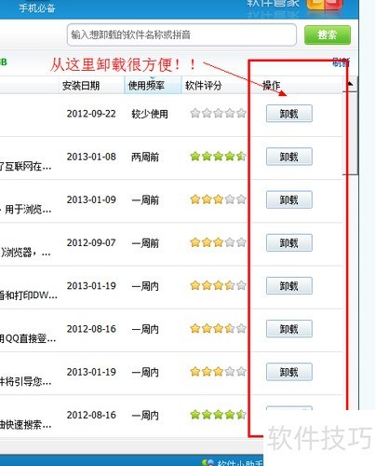Focus the uninstall software name search field
The width and height of the screenshot is (376, 466).
(x=181, y=34)
